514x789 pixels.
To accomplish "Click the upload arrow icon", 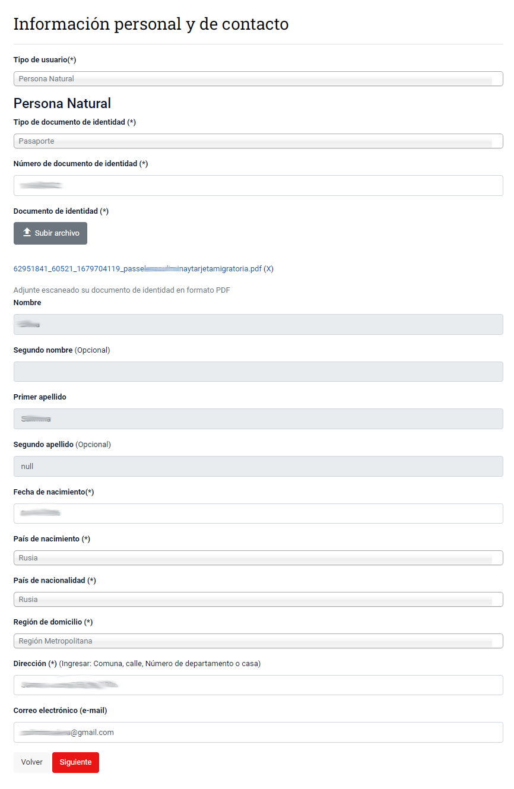I will point(27,233).
